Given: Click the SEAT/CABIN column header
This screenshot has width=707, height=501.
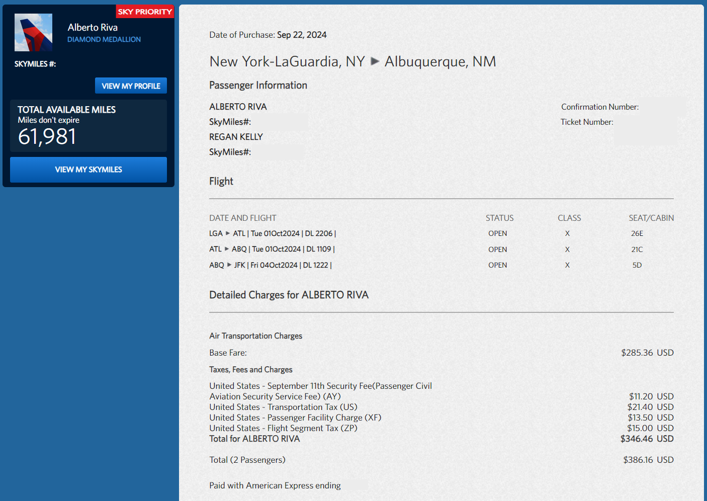Looking at the screenshot, I should (651, 218).
